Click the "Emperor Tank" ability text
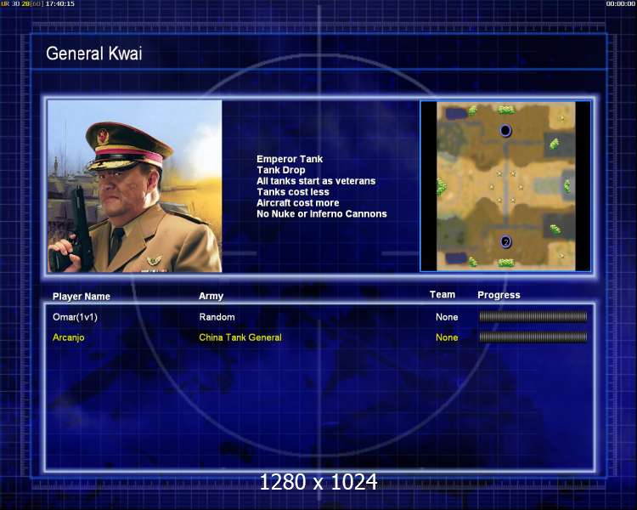Image resolution: width=637 pixels, height=510 pixels. [290, 159]
